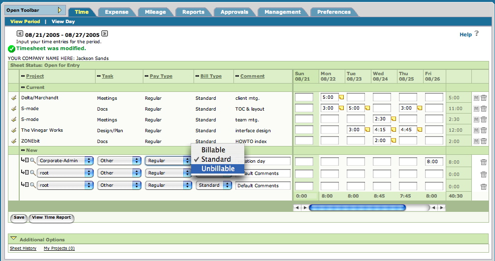The width and height of the screenshot is (495, 261).
Task: Open the Standard bill type dropdown in last row
Action: pyautogui.click(x=214, y=185)
